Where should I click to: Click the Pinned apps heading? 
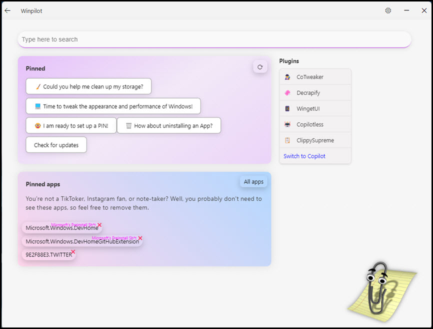point(43,184)
